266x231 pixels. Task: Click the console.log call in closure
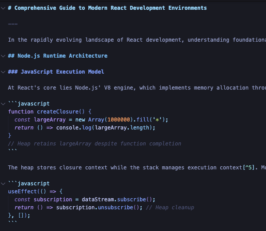pos(74,128)
